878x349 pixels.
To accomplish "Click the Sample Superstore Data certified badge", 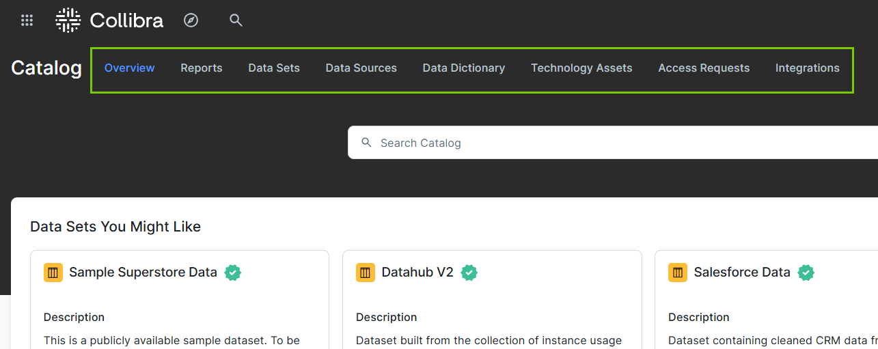I will (233, 273).
